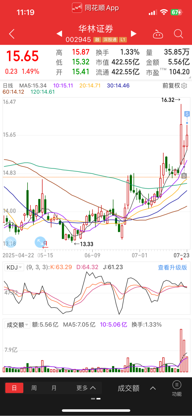Tap the MA5:15.34 label

click(x=33, y=86)
